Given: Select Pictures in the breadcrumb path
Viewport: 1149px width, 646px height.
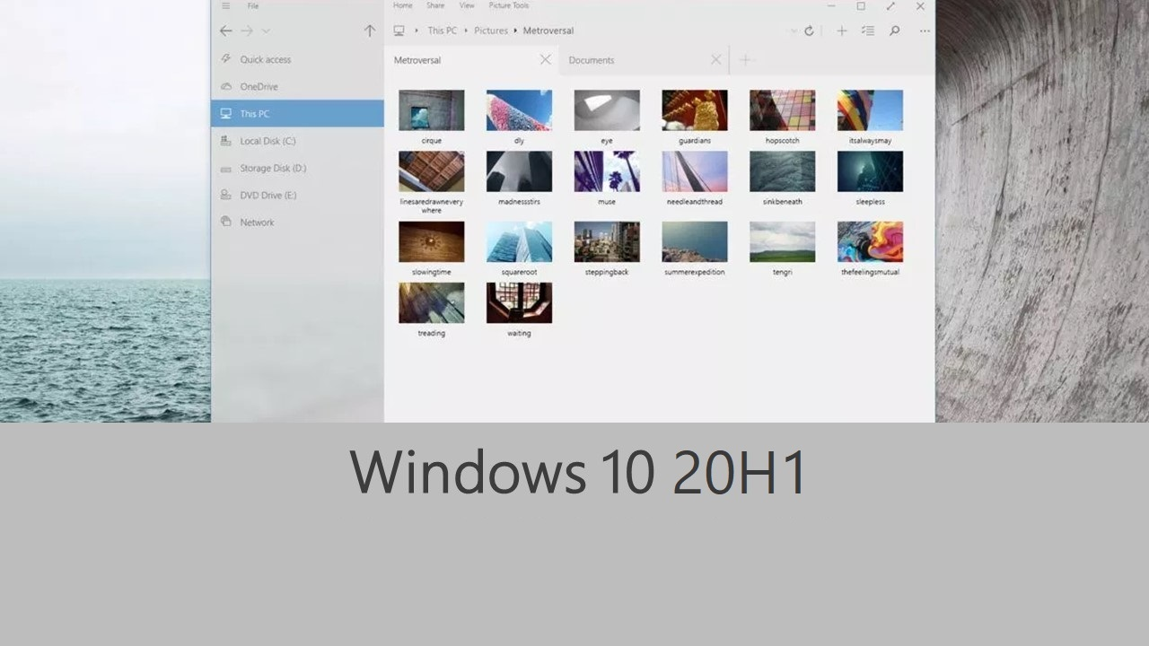Looking at the screenshot, I should point(491,31).
